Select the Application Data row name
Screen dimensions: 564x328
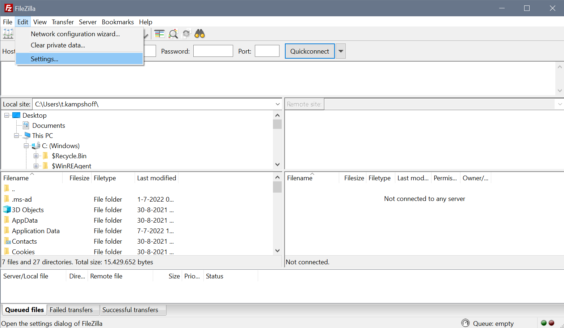(35, 231)
